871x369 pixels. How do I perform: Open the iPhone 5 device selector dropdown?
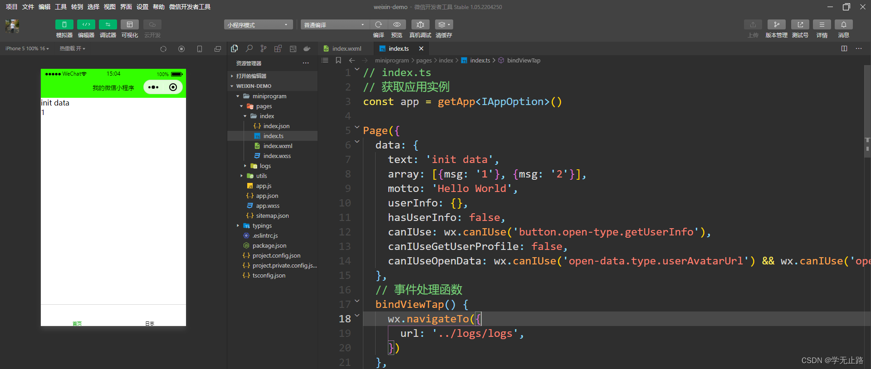pyautogui.click(x=27, y=48)
